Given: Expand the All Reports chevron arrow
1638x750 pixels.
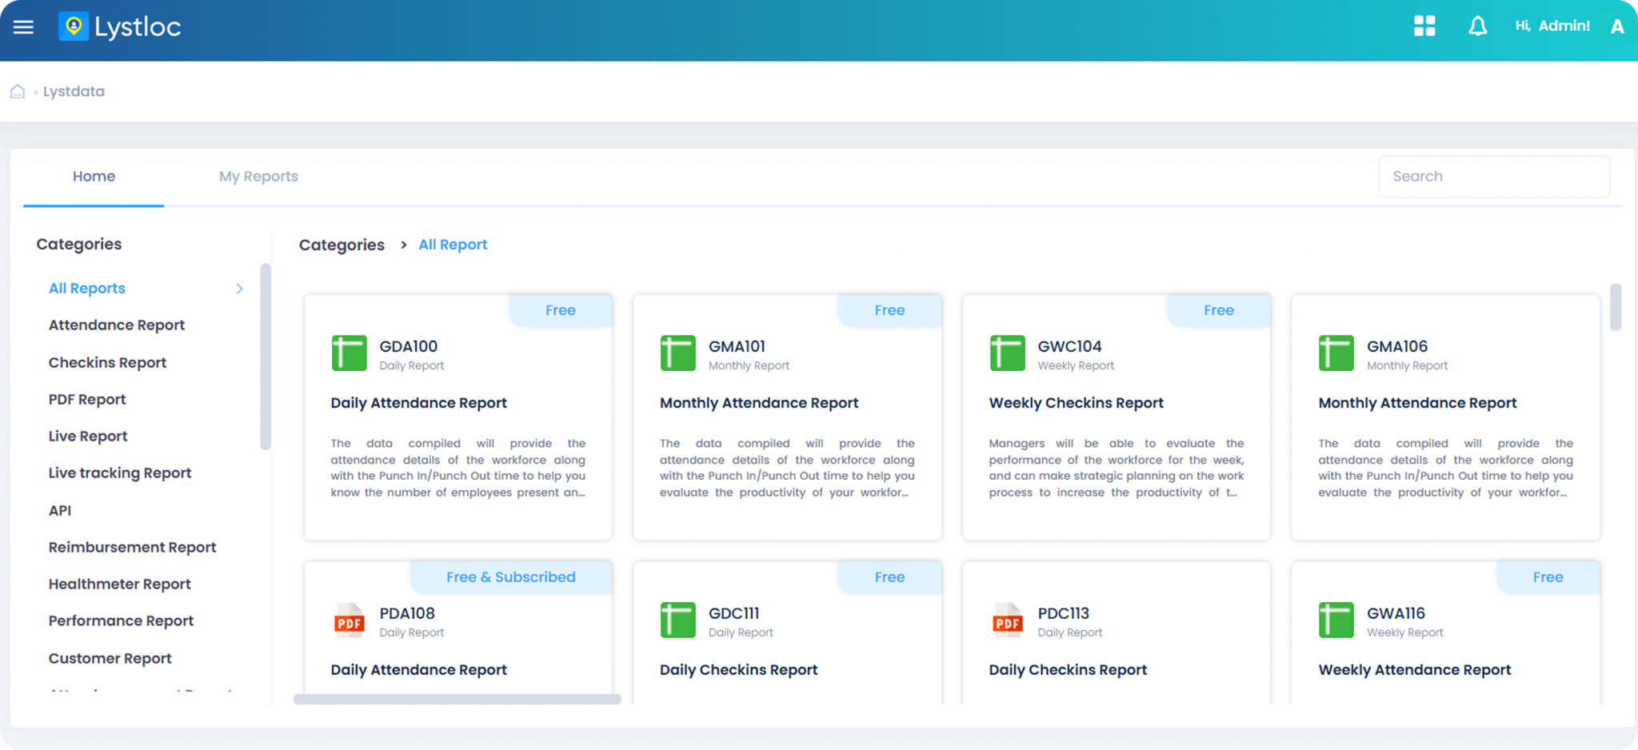Looking at the screenshot, I should point(239,289).
